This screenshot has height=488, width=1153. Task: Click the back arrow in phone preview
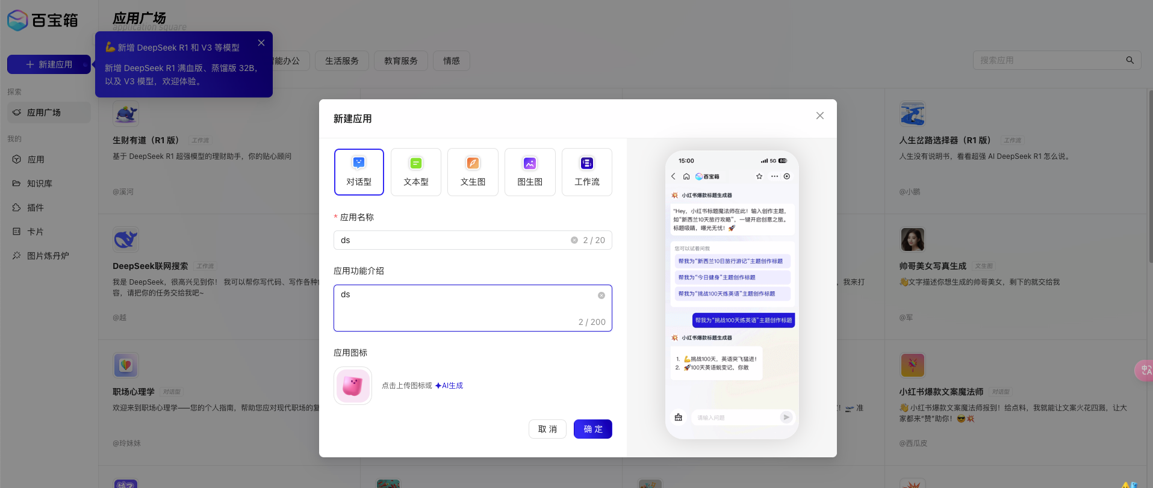[x=674, y=176]
